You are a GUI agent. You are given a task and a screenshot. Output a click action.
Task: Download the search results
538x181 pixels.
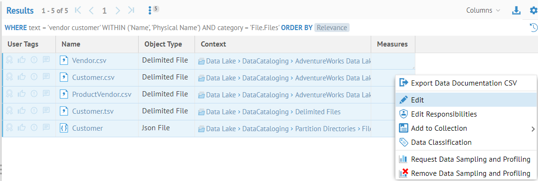point(516,11)
